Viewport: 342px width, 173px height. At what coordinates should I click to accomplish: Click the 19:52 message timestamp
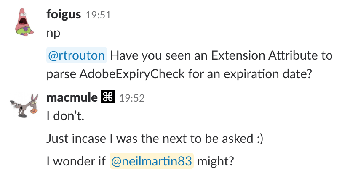[x=132, y=98]
